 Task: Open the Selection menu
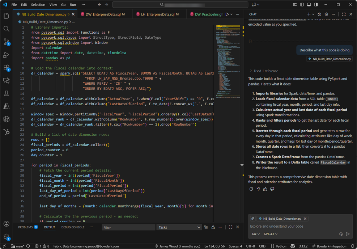point(38,5)
